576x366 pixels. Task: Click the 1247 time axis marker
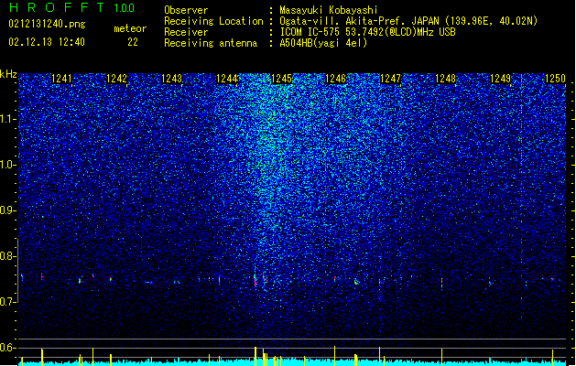click(390, 78)
